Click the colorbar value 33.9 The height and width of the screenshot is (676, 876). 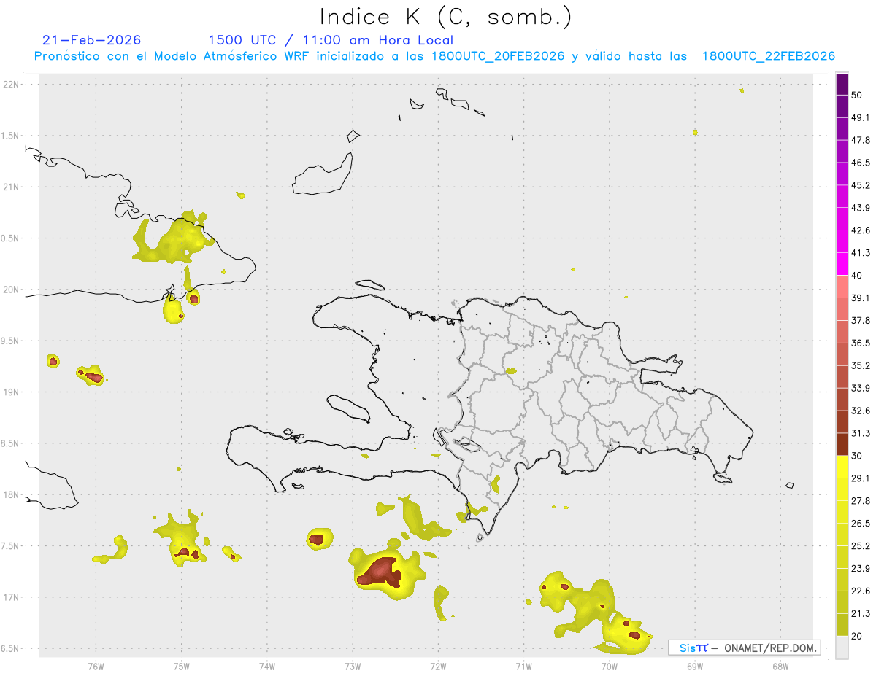(861, 388)
